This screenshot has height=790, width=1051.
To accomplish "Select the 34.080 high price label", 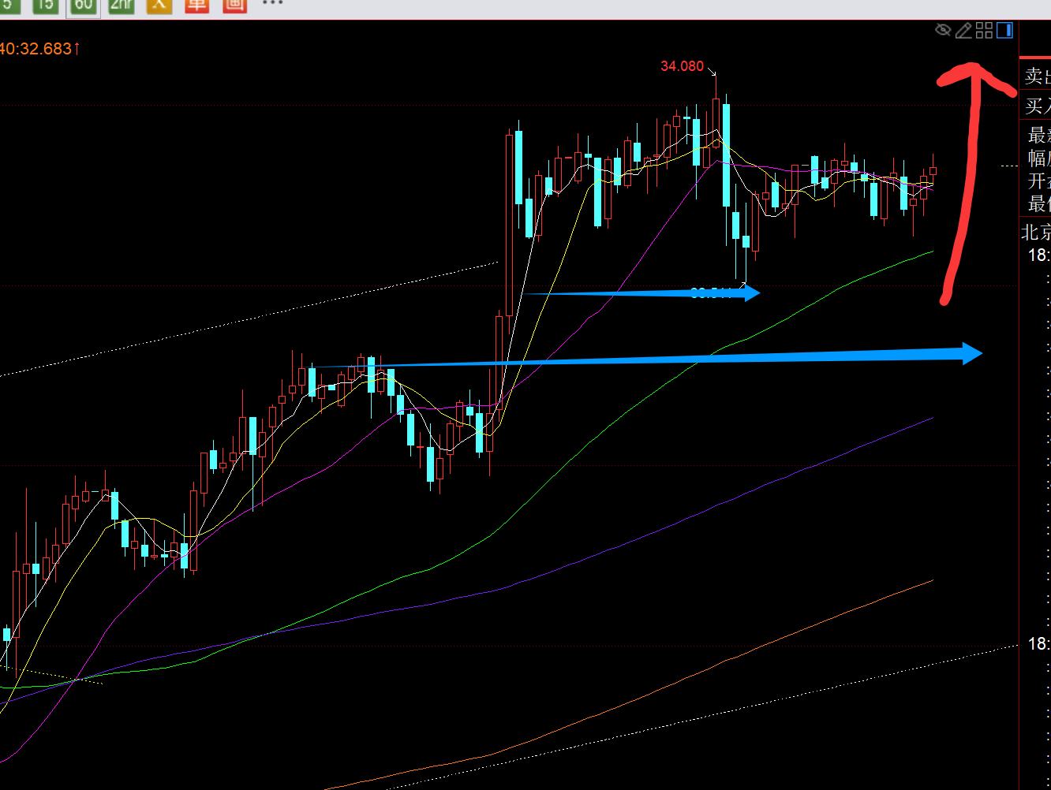I will [x=682, y=66].
